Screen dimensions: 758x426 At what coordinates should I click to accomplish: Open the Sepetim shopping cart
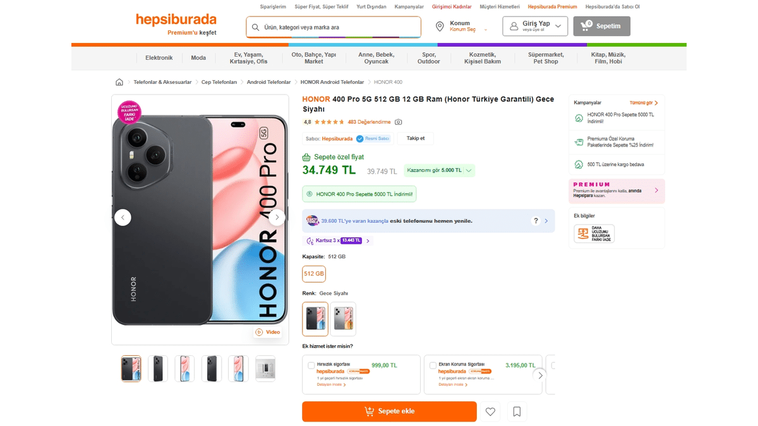pyautogui.click(x=601, y=26)
